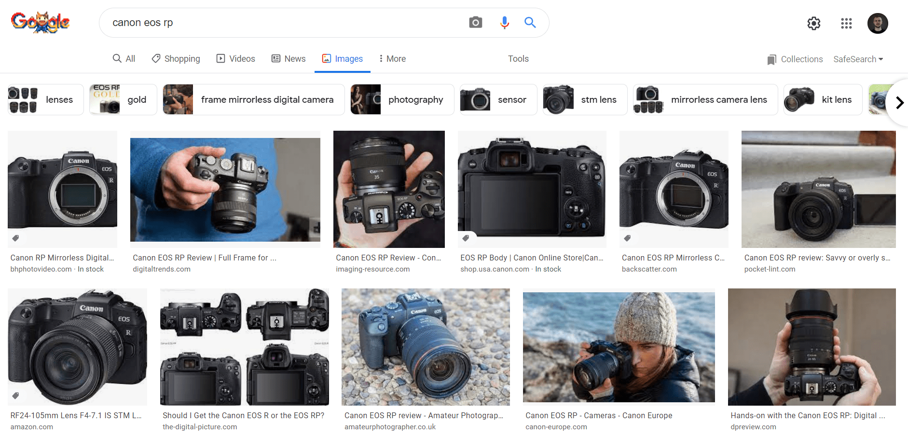This screenshot has height=437, width=908.
Task: Click 'Should I Get the Canon EOS R or the EOS RP?'
Action: pos(243,415)
